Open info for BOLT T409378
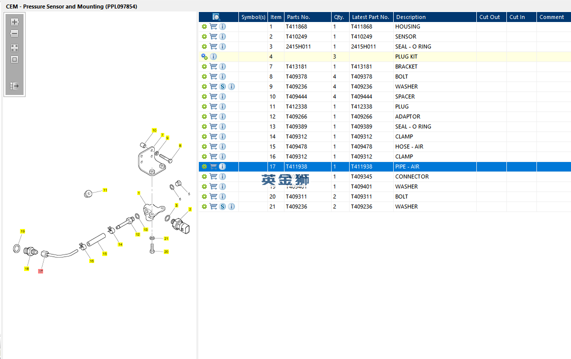 click(222, 76)
